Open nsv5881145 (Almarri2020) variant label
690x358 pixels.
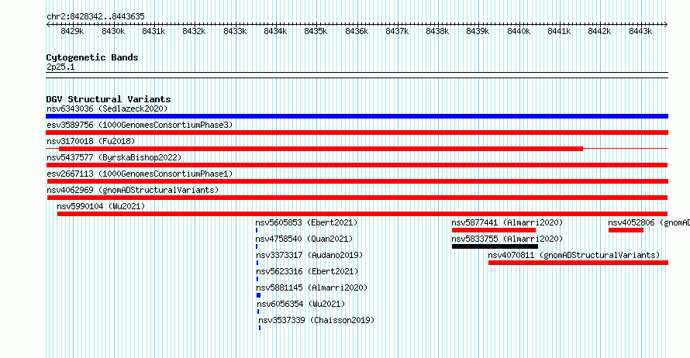click(312, 287)
